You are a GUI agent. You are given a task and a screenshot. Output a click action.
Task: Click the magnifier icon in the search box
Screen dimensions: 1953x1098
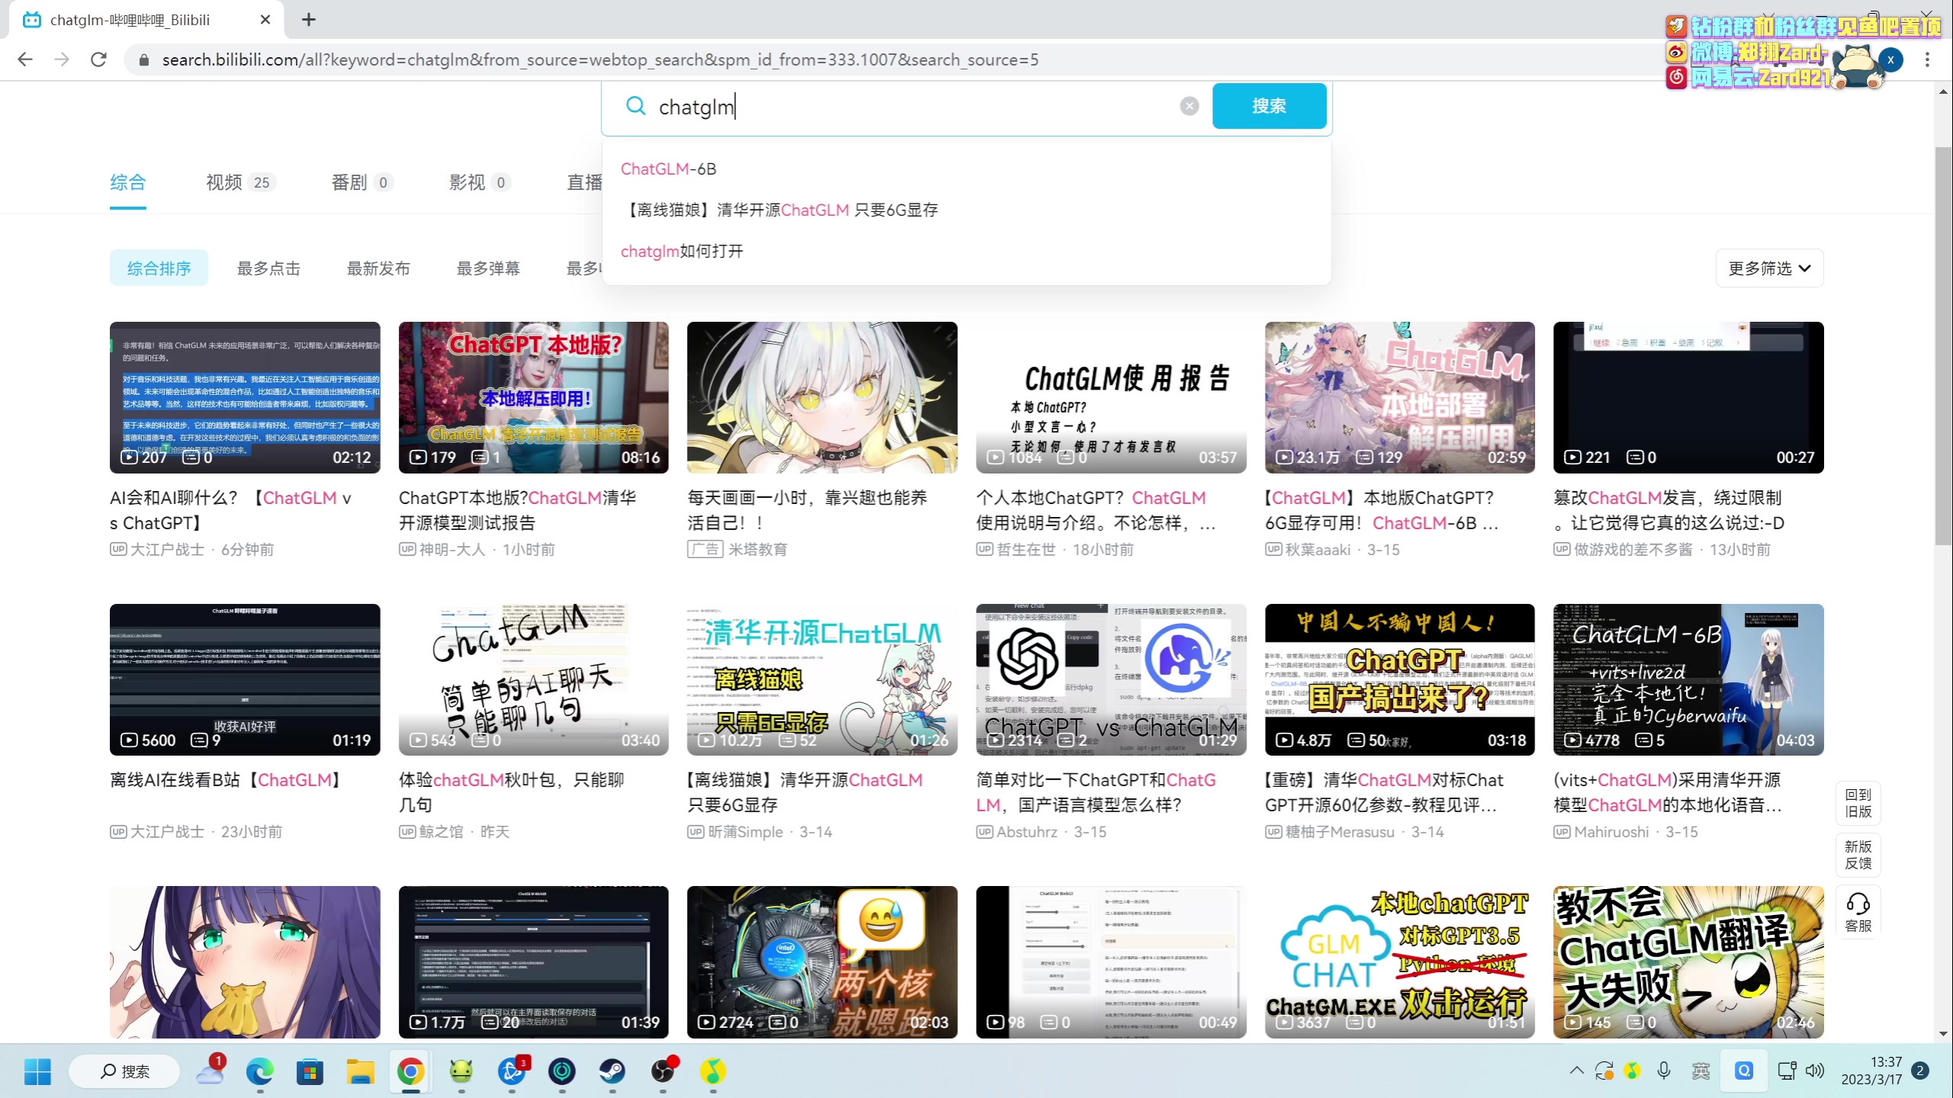pos(635,106)
